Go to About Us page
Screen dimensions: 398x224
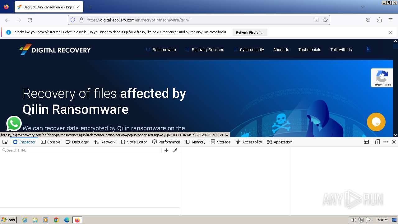pos(281,49)
